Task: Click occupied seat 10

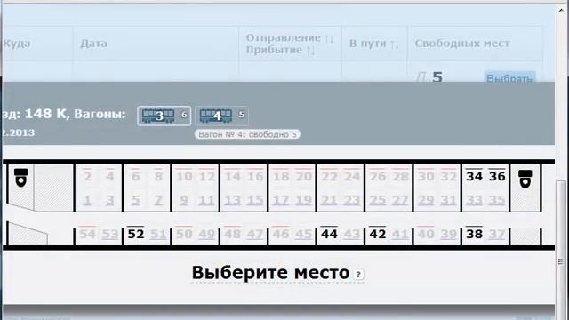Action: tap(184, 176)
